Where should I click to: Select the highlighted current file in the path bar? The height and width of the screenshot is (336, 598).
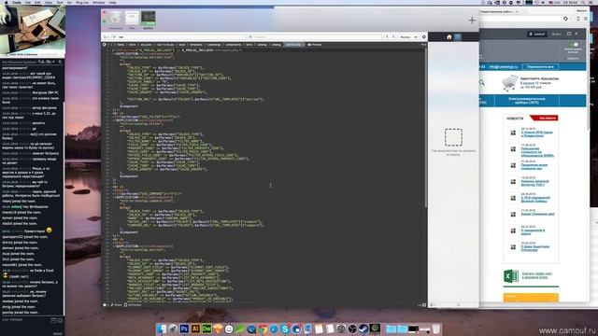pyautogui.click(x=293, y=45)
